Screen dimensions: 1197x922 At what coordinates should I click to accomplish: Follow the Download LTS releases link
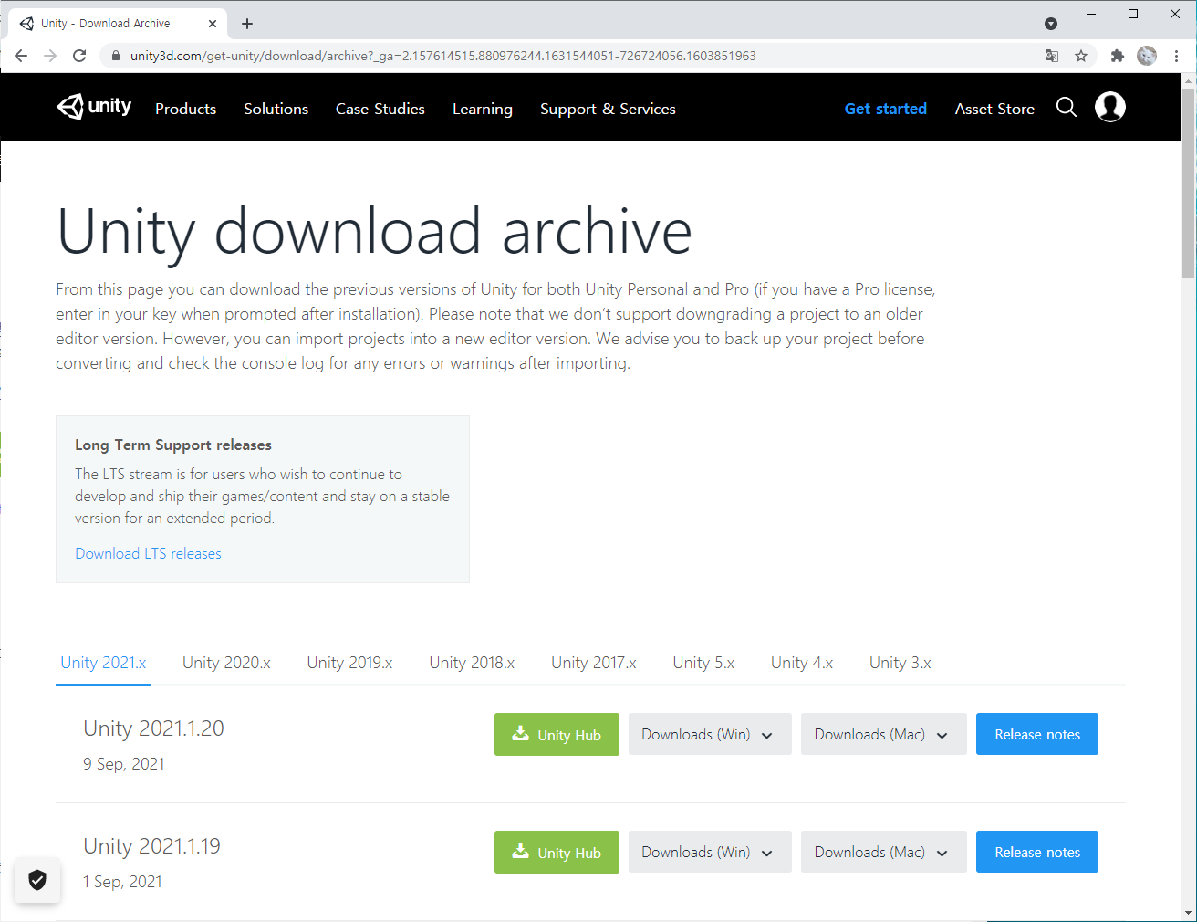click(x=148, y=553)
